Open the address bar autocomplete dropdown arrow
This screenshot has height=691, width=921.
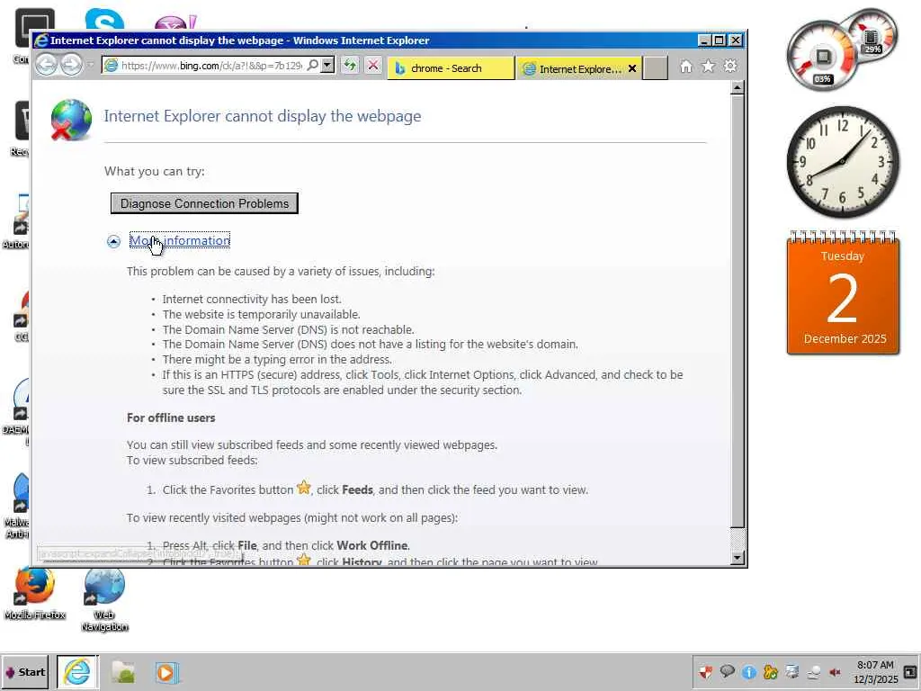click(328, 65)
